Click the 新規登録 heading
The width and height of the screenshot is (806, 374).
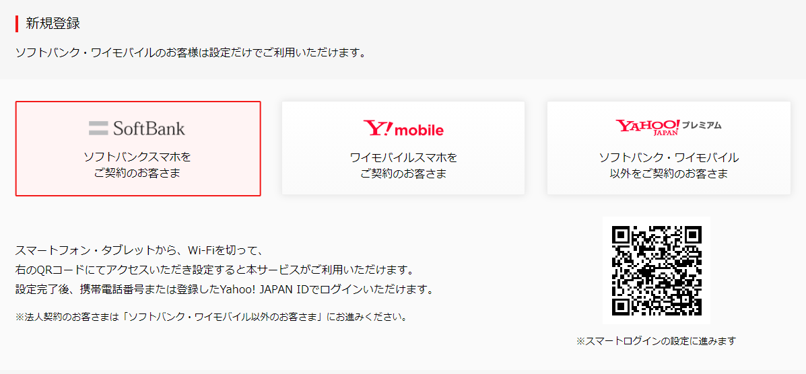53,24
